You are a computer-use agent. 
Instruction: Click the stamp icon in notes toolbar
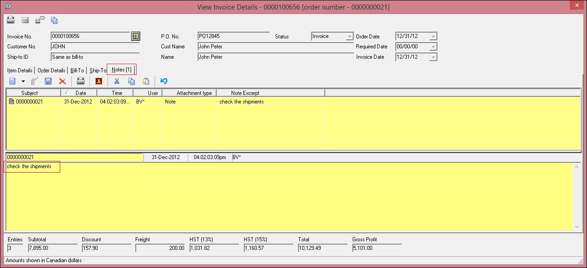tap(99, 81)
